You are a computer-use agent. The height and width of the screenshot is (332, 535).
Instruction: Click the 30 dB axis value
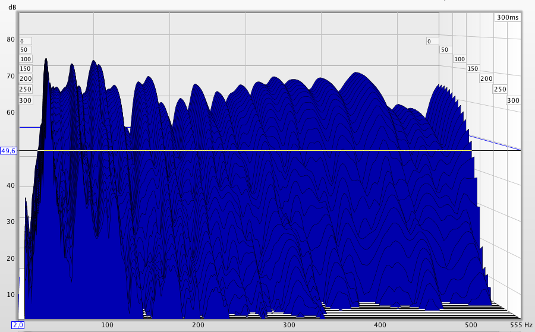tap(11, 222)
